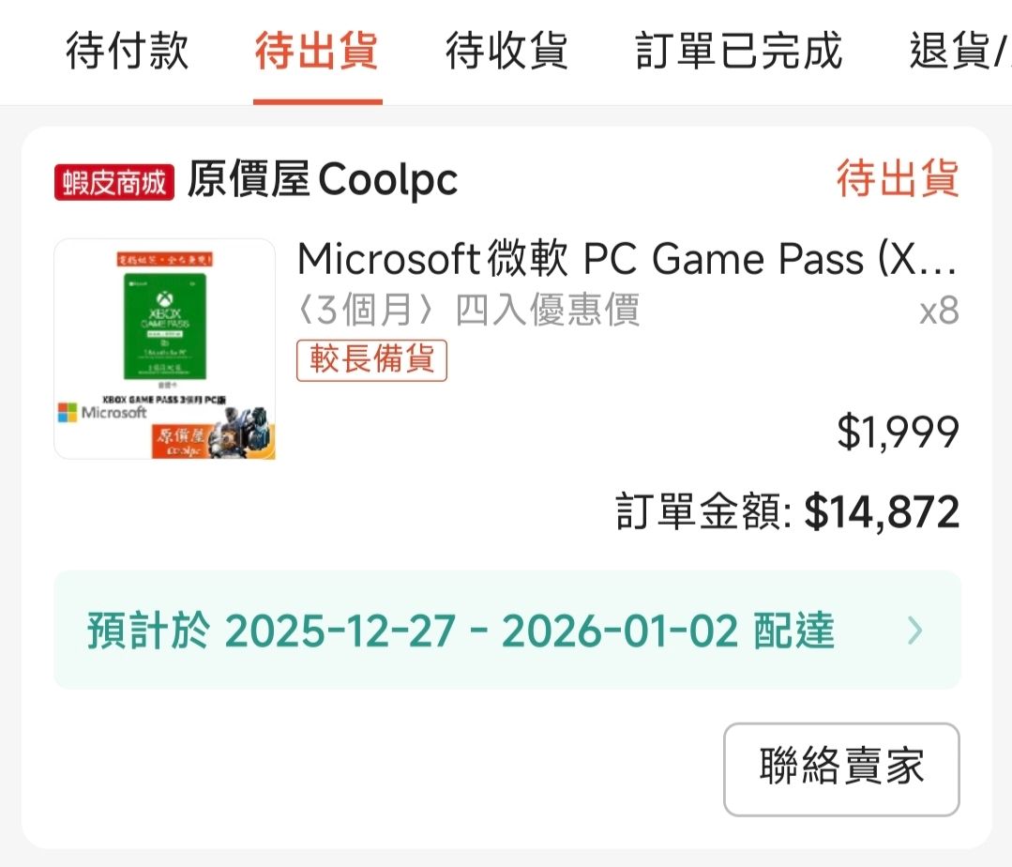This screenshot has width=1012, height=867.
Task: Tap the x8 quantity label
Action: pyautogui.click(x=939, y=311)
